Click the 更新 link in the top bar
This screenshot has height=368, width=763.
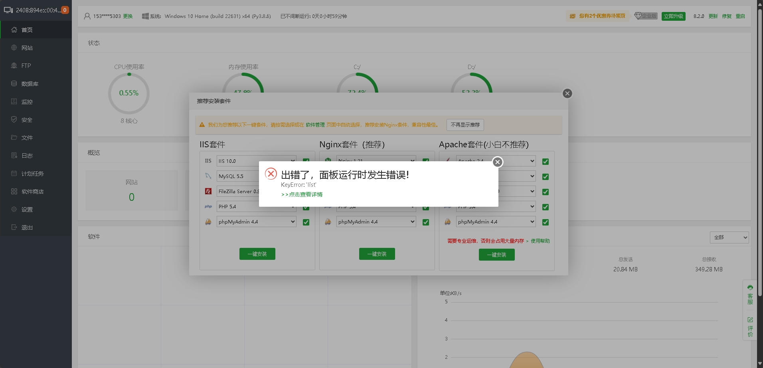[713, 16]
